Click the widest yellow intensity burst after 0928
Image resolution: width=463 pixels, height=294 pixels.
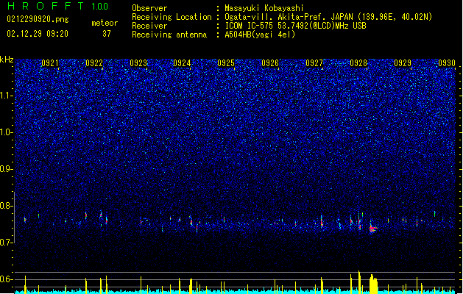[x=373, y=284]
